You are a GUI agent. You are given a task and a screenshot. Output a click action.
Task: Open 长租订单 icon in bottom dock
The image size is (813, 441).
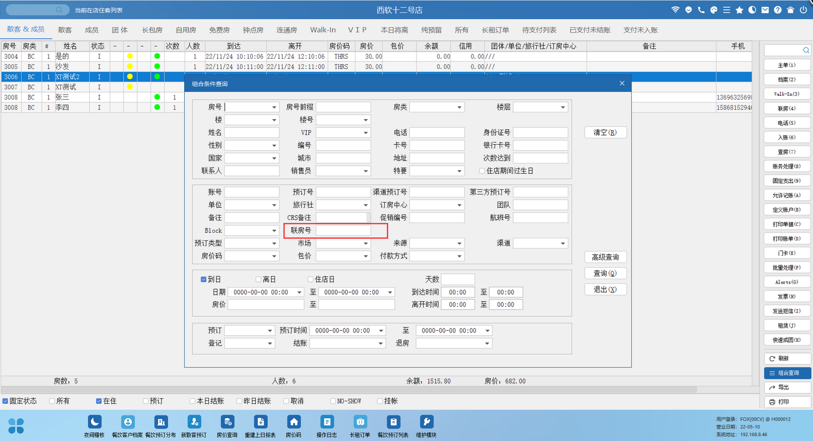360,422
